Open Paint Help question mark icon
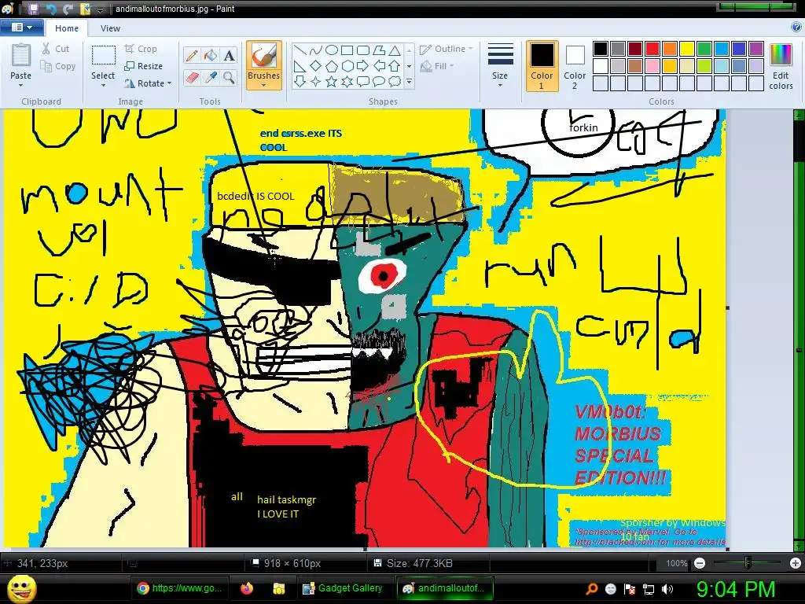 pos(796,28)
